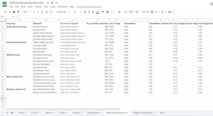This screenshot has height=116, width=213.
Task: Open the Help menu
Action: coord(72,7)
